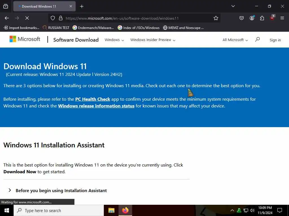
Task: Select the Download Windows 11 tab
Action: coord(44,6)
